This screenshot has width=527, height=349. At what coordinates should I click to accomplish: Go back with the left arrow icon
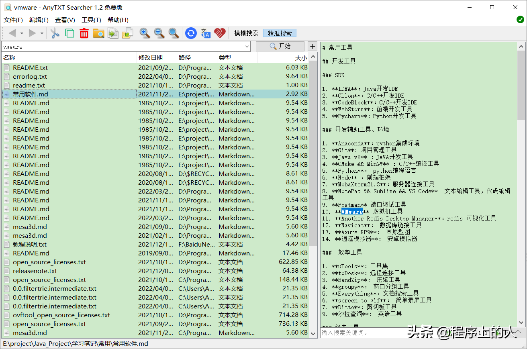pyautogui.click(x=12, y=33)
